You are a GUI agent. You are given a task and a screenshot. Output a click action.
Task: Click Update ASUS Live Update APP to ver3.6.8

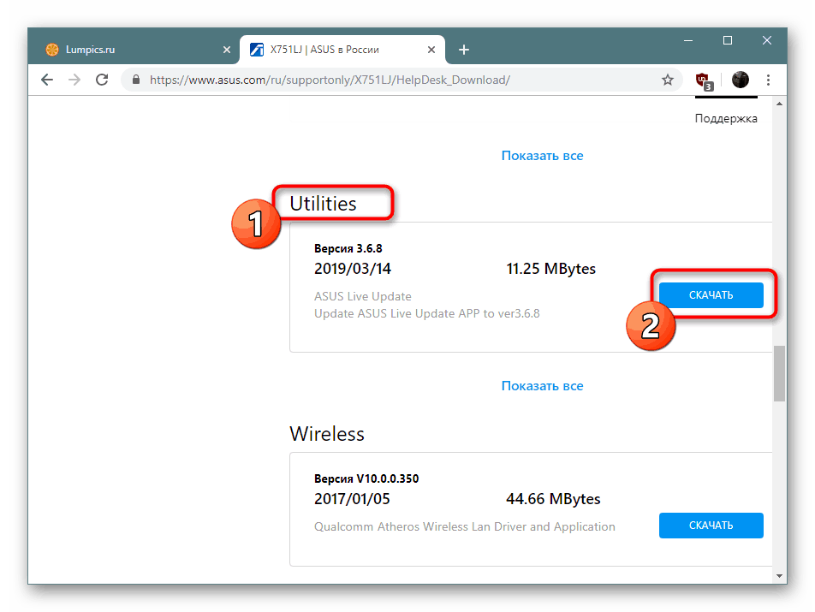[426, 313]
